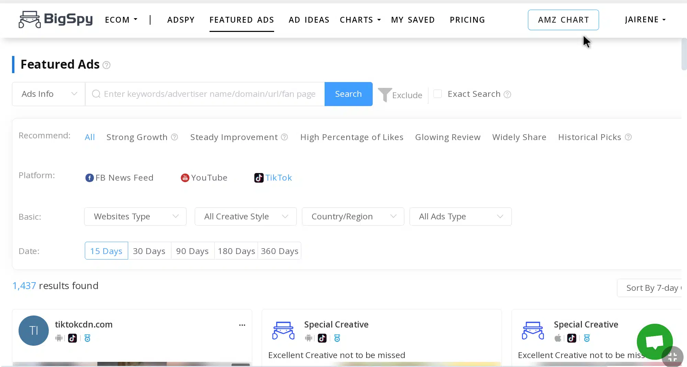Click the Strong Growth recommendation link

136,137
